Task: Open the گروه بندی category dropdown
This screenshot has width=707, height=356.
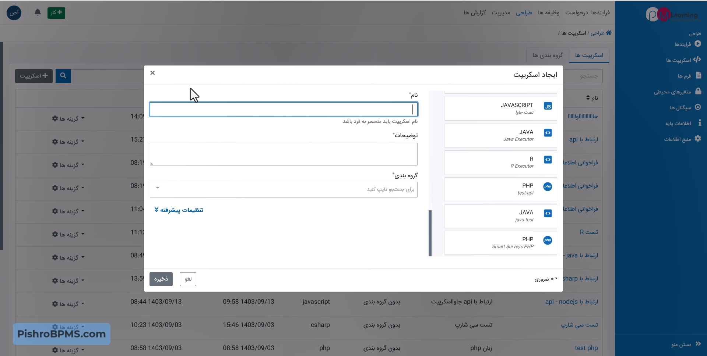Action: [284, 190]
